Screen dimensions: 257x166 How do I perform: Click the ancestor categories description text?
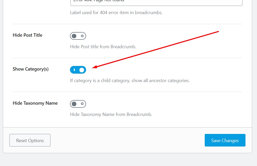click(130, 81)
